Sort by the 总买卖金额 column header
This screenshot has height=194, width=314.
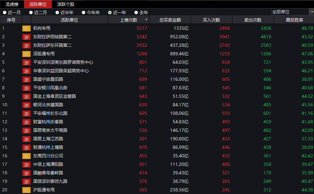(x=170, y=20)
